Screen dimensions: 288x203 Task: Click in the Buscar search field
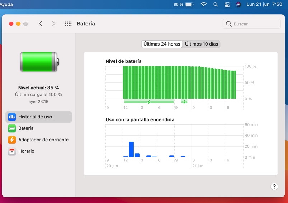tap(255, 24)
